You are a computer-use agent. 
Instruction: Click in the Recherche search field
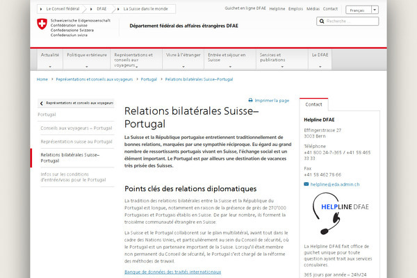coord(351,22)
